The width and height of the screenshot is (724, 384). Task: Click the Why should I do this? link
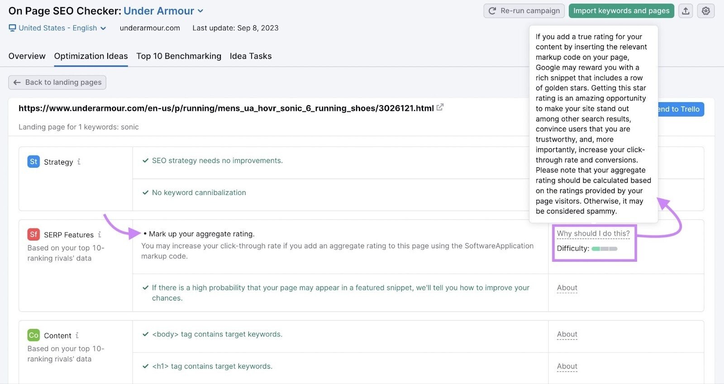(593, 233)
